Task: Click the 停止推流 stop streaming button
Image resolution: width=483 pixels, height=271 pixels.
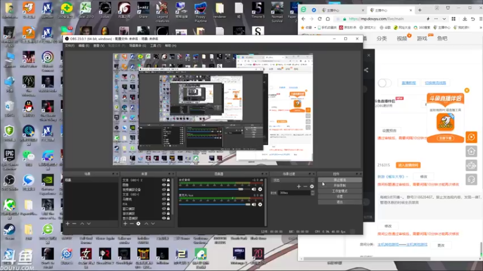Action: coord(339,180)
